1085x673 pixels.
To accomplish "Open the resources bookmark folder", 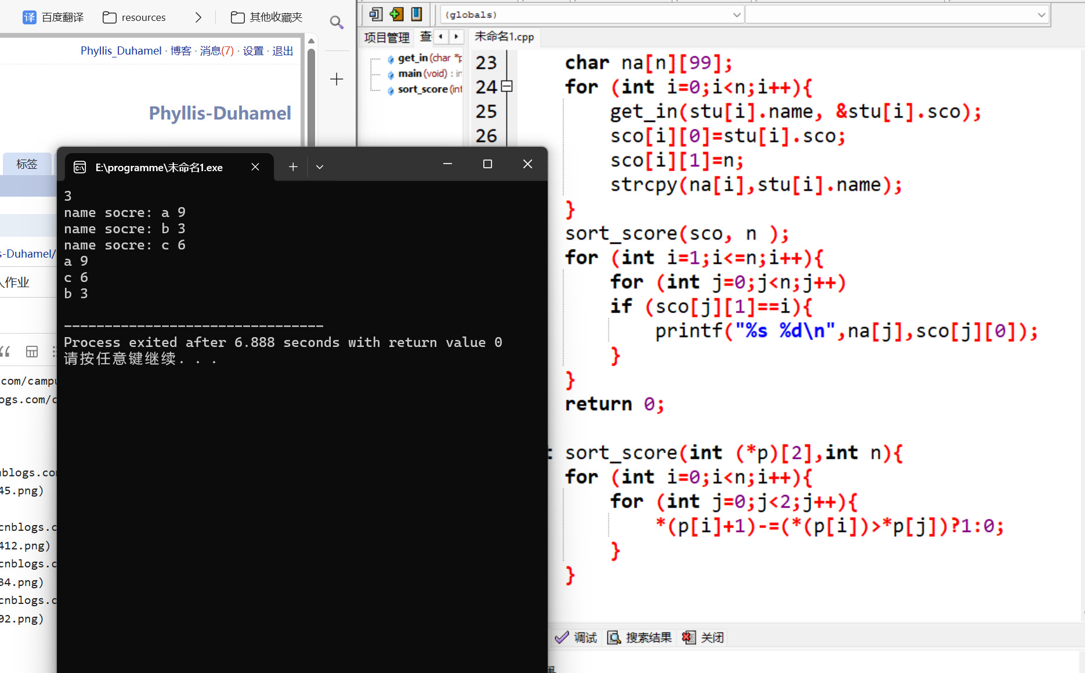I will (134, 17).
